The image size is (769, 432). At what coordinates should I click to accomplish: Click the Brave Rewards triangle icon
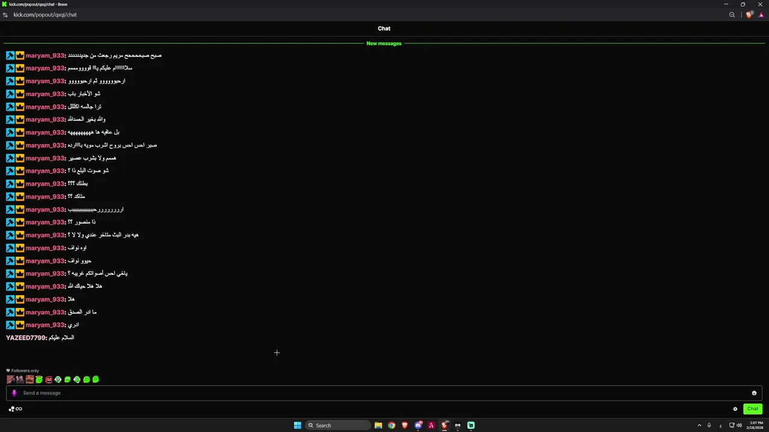pos(761,15)
